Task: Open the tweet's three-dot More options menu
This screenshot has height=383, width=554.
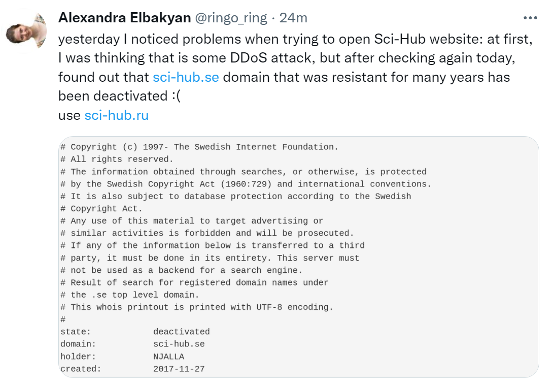Action: [x=530, y=18]
